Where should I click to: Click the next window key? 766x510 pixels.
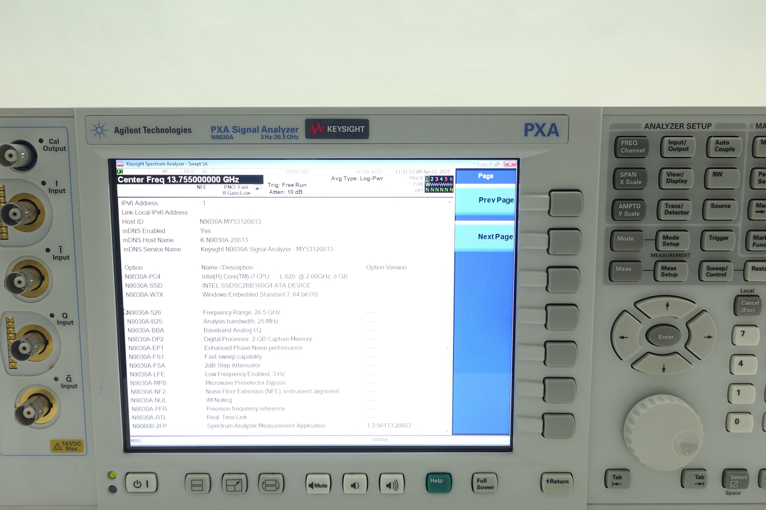pyautogui.click(x=271, y=485)
